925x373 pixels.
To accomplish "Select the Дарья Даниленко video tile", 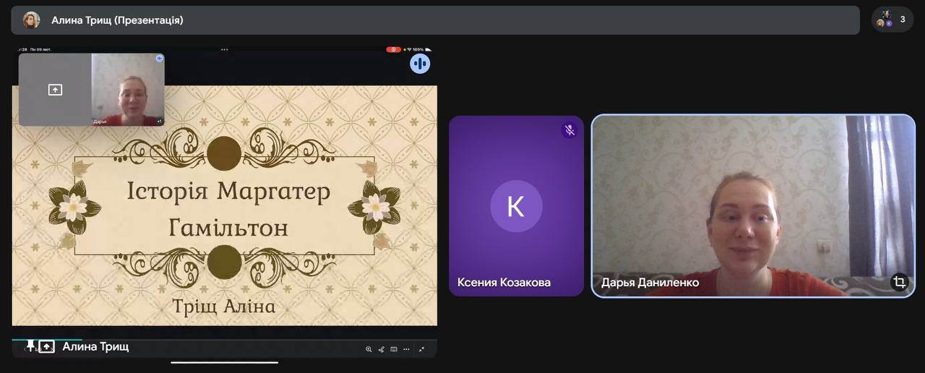I will [753, 206].
